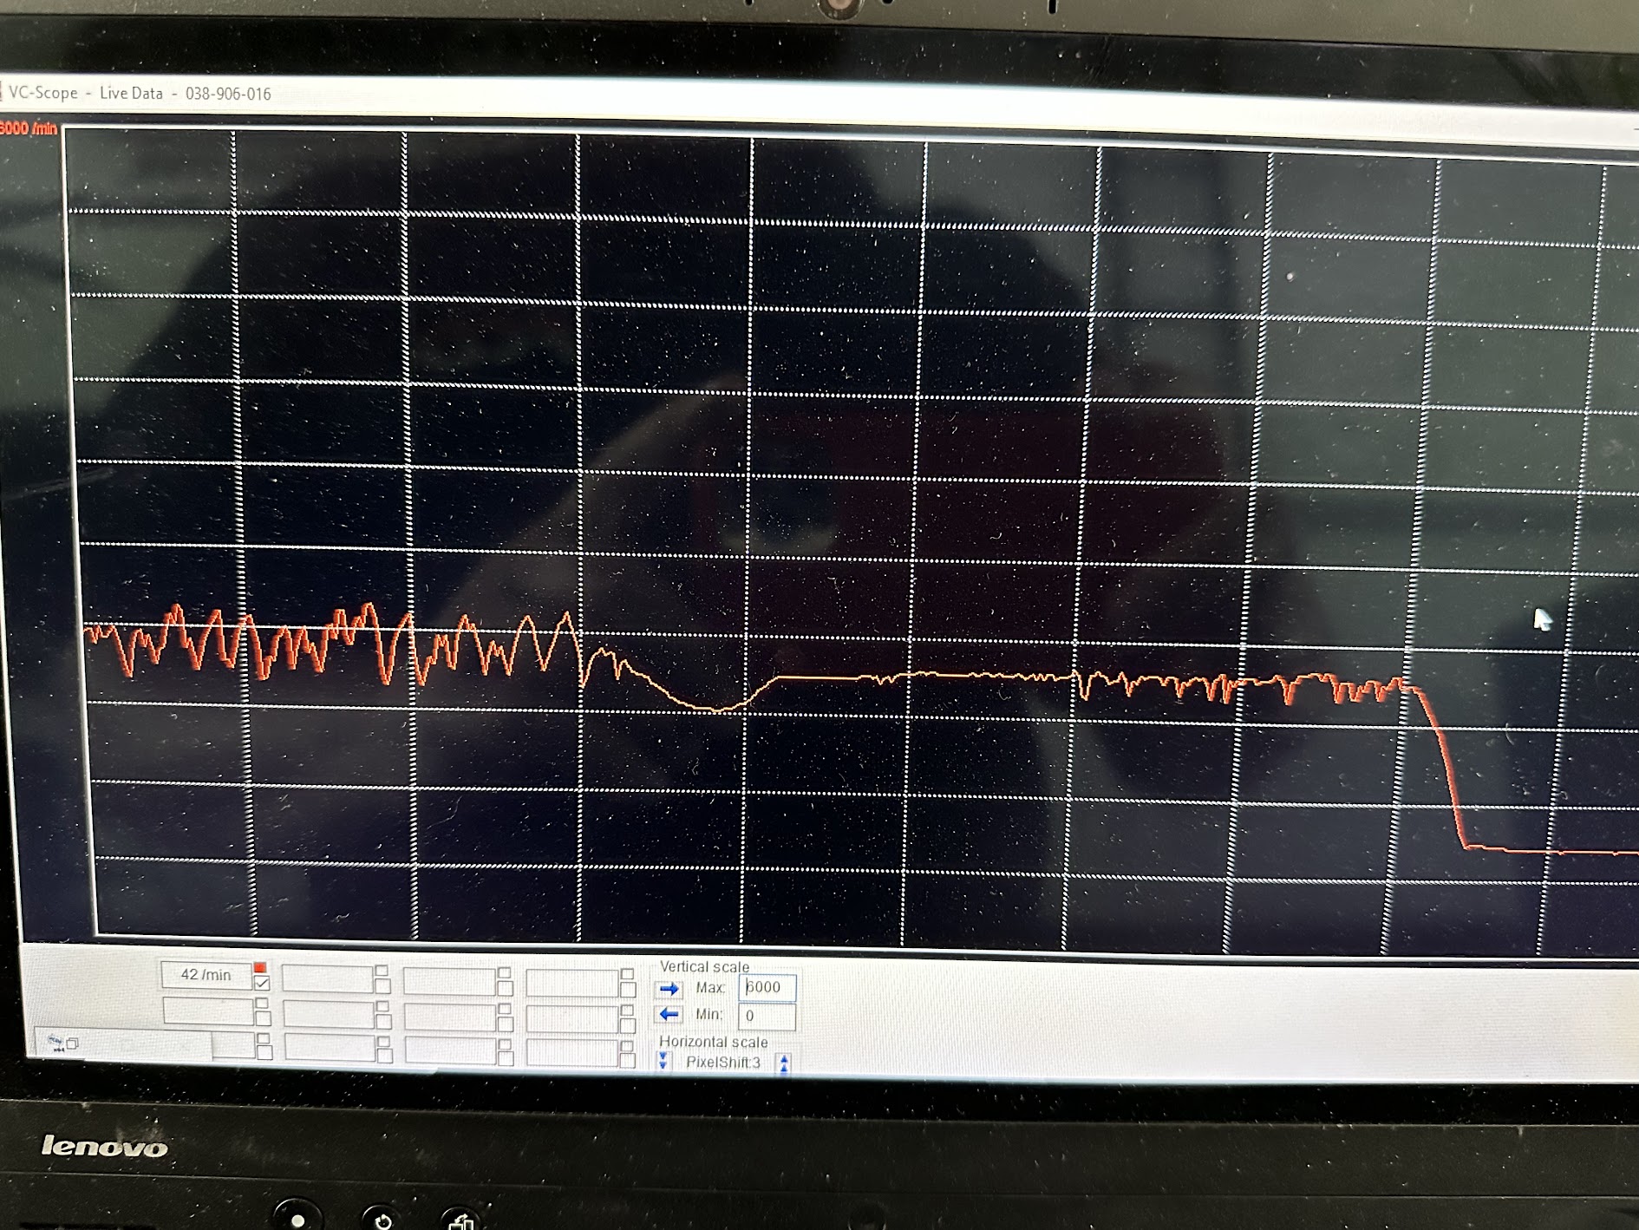Click the Max field showing 6000

[767, 987]
